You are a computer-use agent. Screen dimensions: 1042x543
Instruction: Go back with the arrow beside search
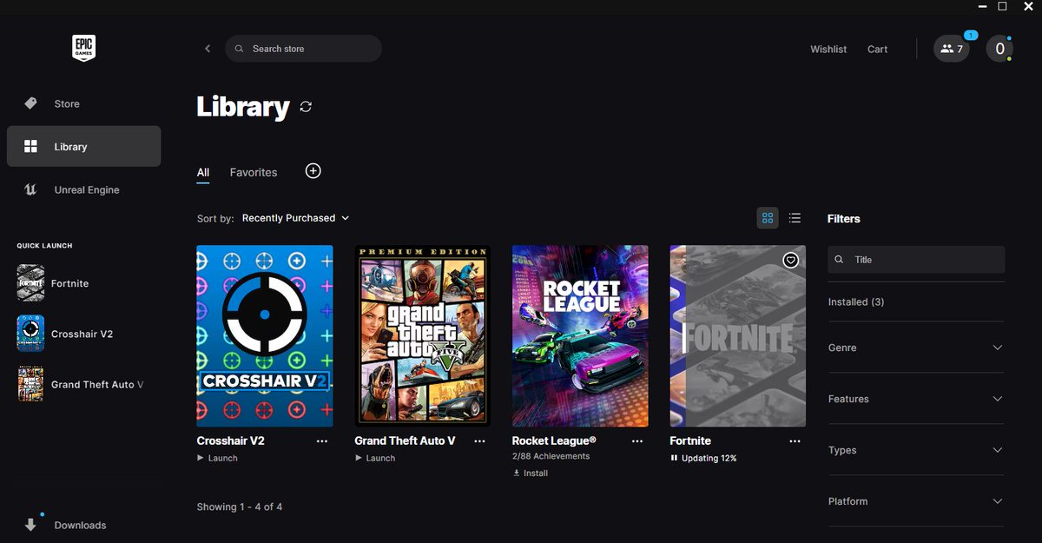point(208,49)
